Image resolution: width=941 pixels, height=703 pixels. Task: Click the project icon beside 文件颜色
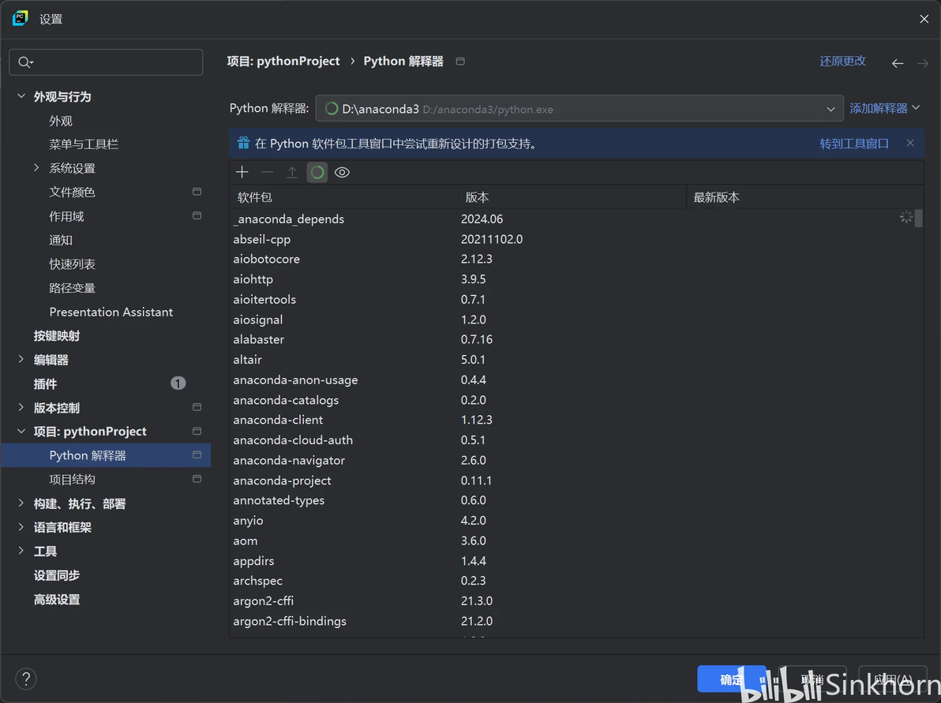click(x=197, y=192)
